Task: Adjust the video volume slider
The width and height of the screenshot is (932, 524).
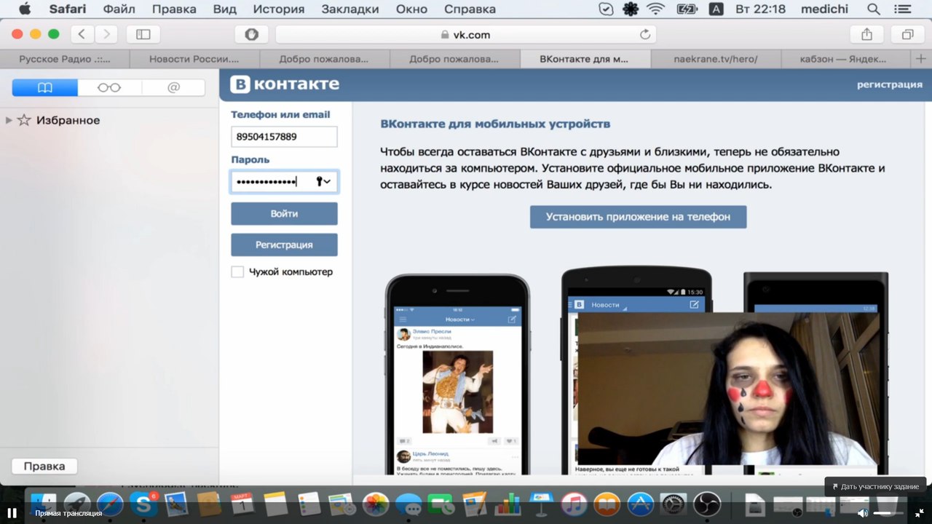Action: coord(889,513)
